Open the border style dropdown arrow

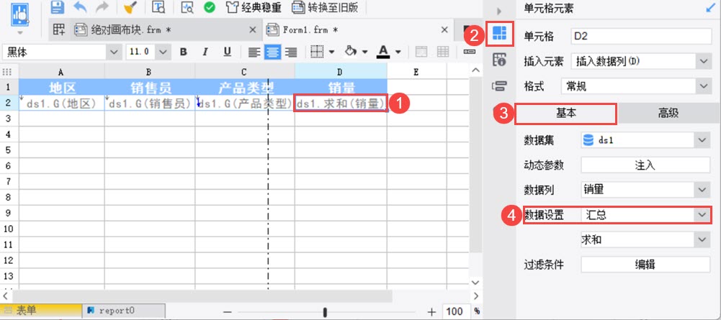pos(331,52)
